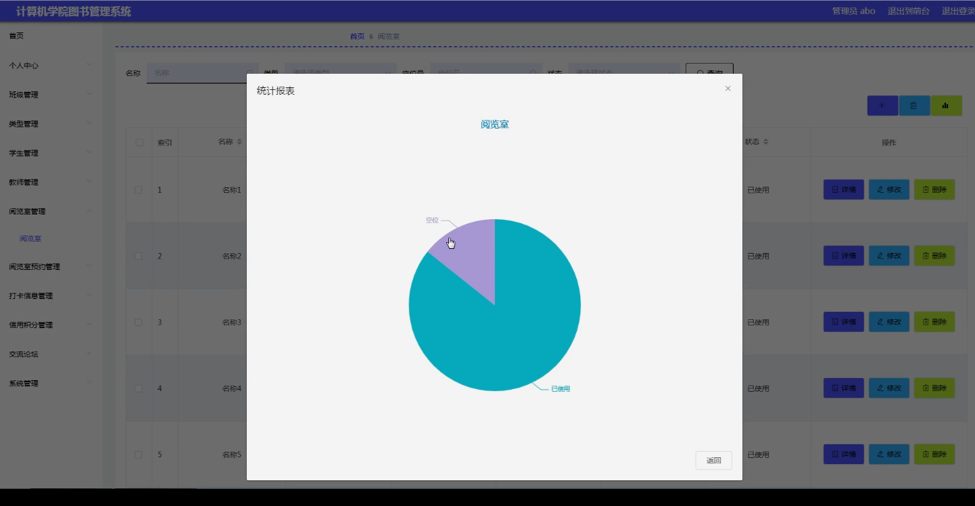View 详情 for the 名称2 row
Screen dimensions: 975x506
coord(844,256)
